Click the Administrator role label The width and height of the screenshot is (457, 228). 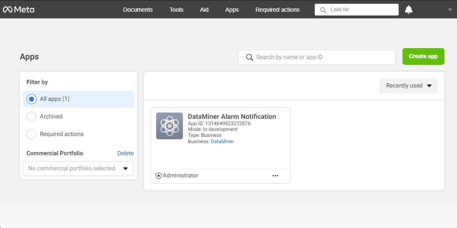pyautogui.click(x=180, y=175)
